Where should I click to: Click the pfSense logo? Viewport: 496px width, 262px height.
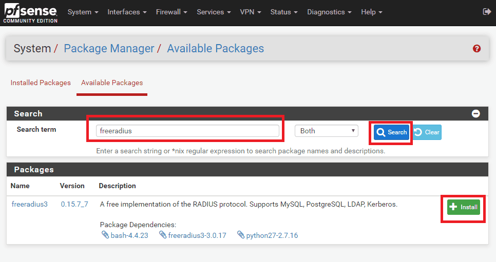click(30, 13)
